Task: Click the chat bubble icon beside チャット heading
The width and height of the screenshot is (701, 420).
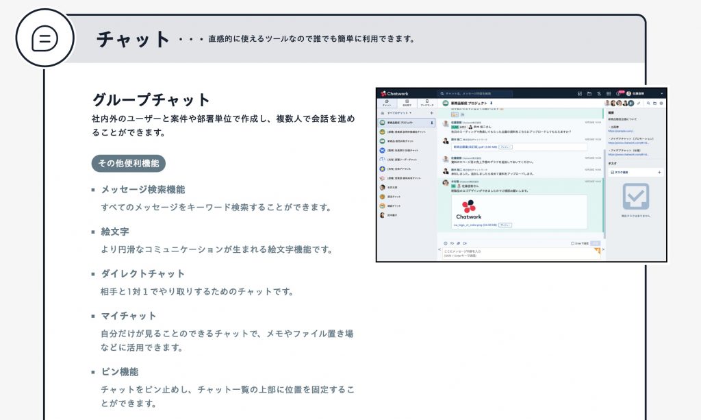Action: pos(44,38)
